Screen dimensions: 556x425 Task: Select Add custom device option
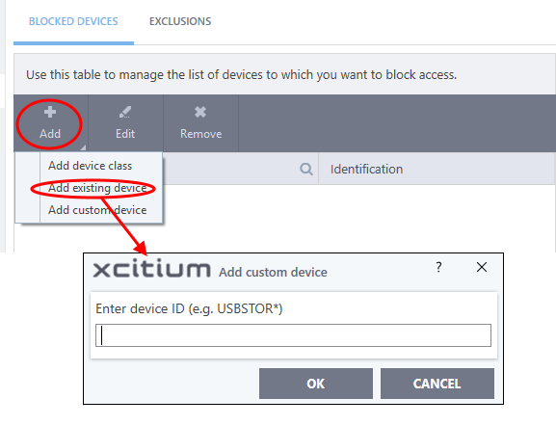(97, 210)
